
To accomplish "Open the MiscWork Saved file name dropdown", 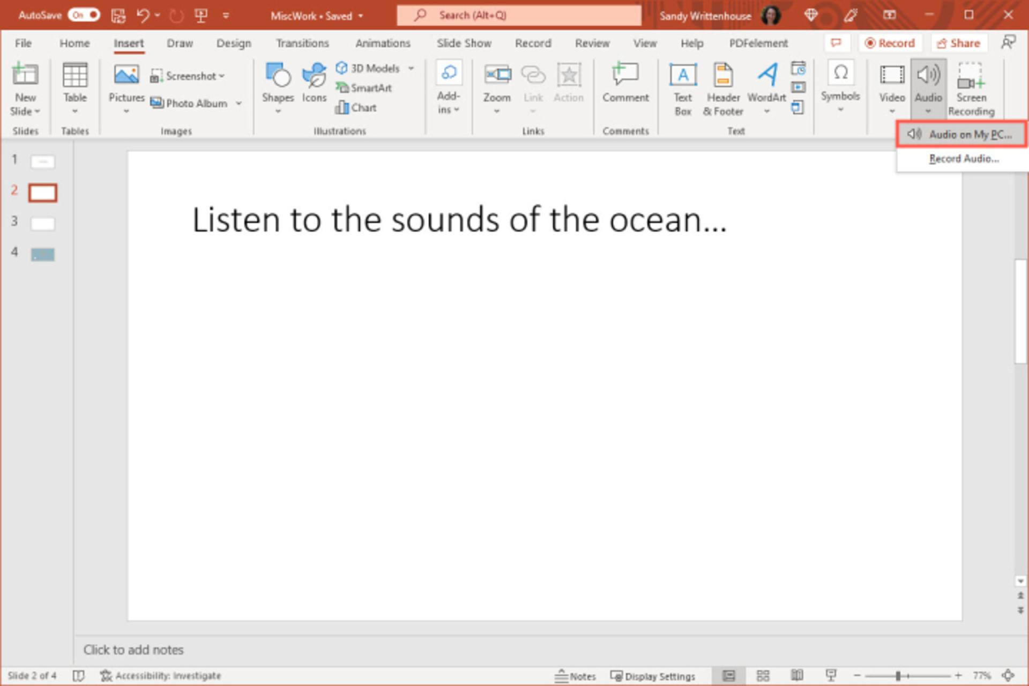I will [317, 16].
